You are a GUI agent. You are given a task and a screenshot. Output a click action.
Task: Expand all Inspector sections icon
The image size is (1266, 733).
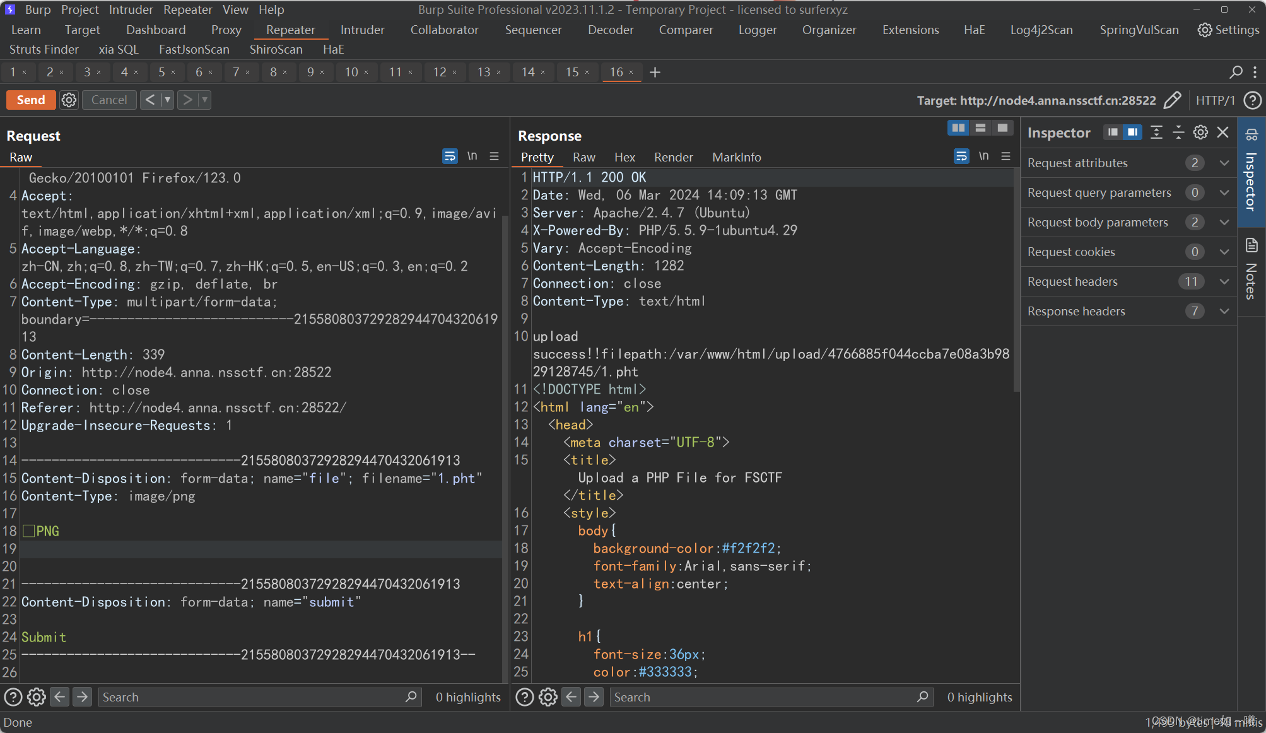coord(1156,132)
